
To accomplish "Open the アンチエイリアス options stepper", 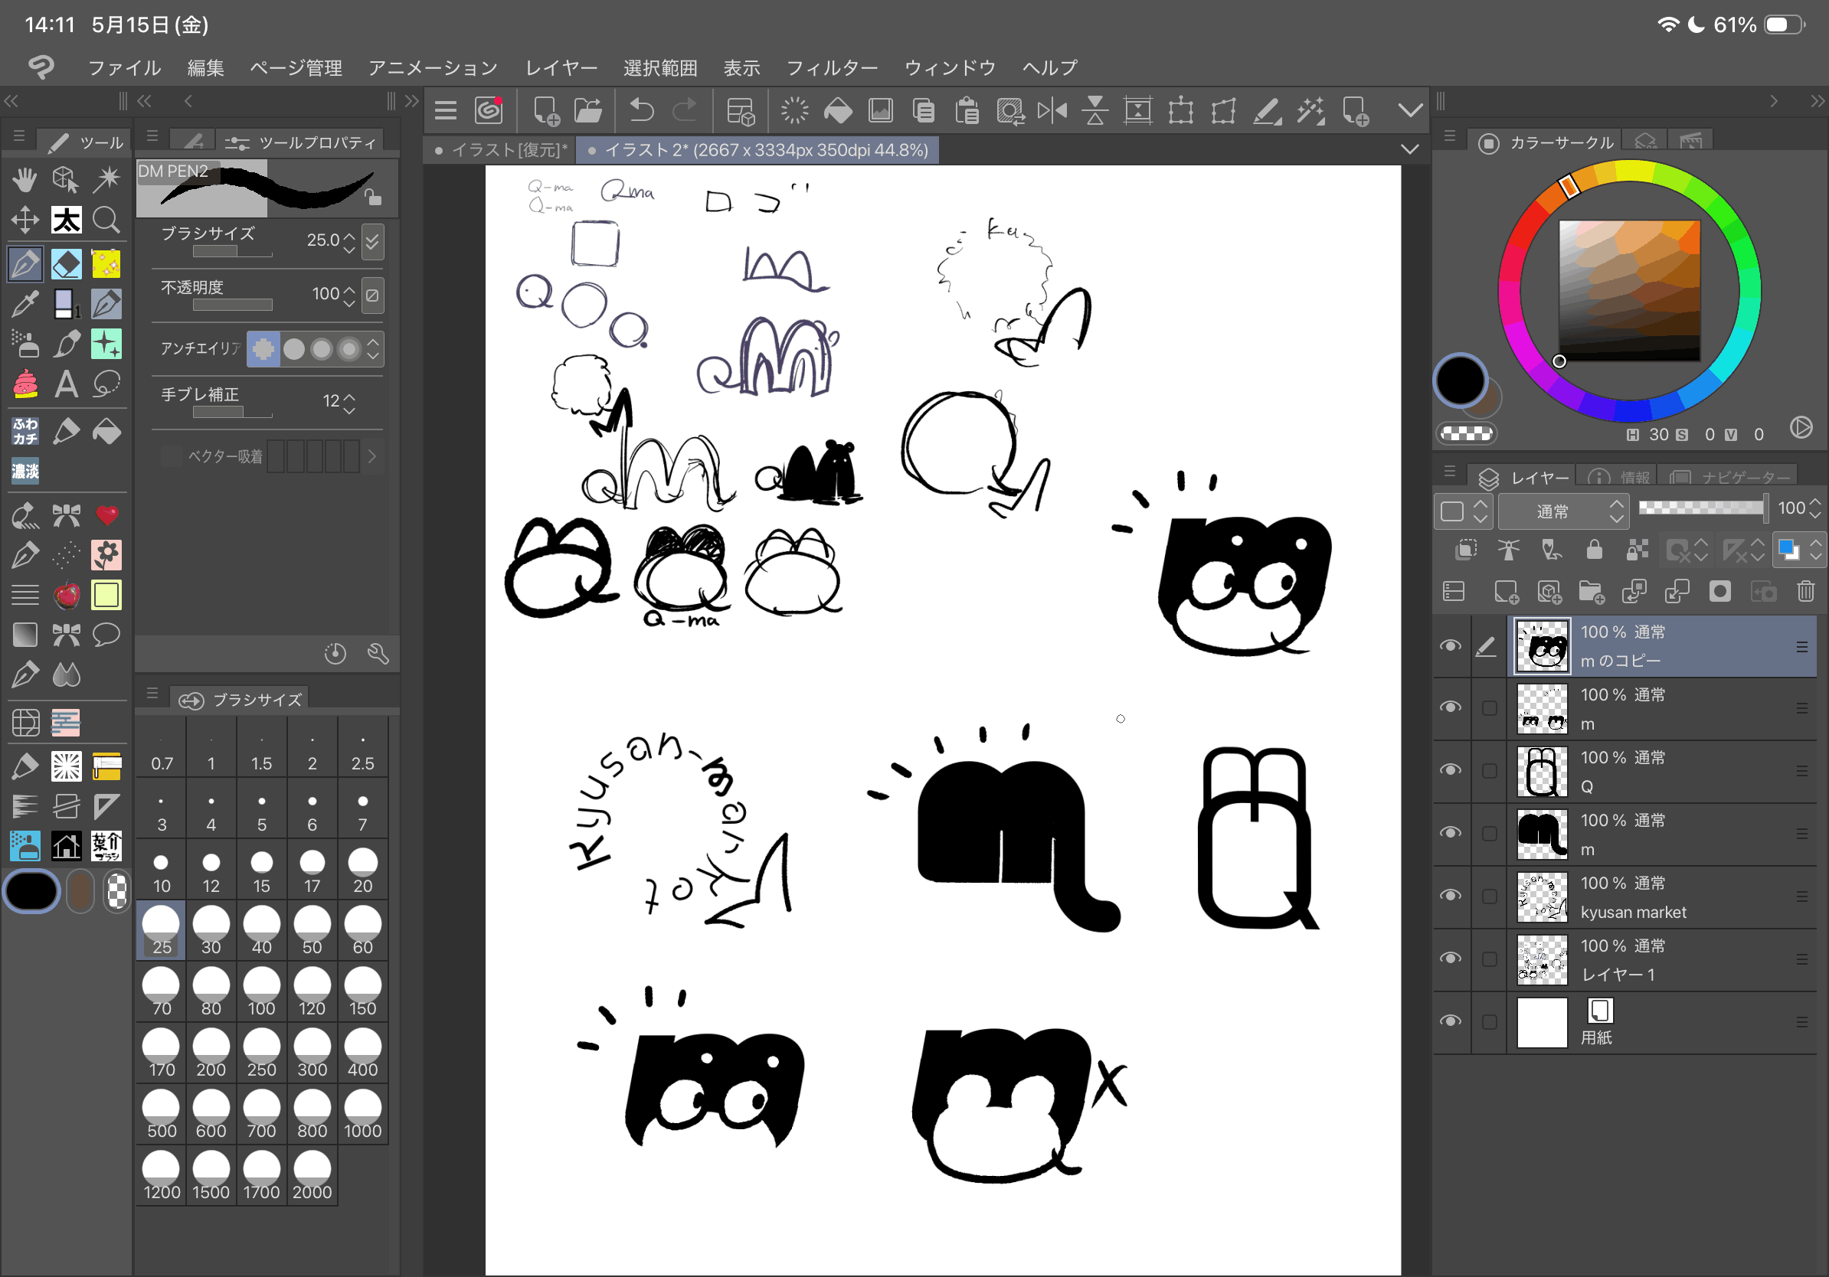I will (x=373, y=348).
